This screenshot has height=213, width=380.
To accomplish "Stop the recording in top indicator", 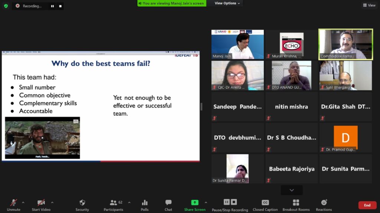I will 60,6.
